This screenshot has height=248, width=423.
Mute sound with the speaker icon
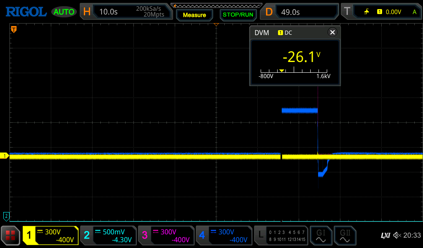pos(397,236)
